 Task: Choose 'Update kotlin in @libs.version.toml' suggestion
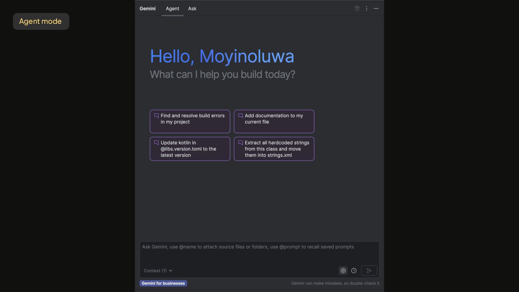point(190,149)
